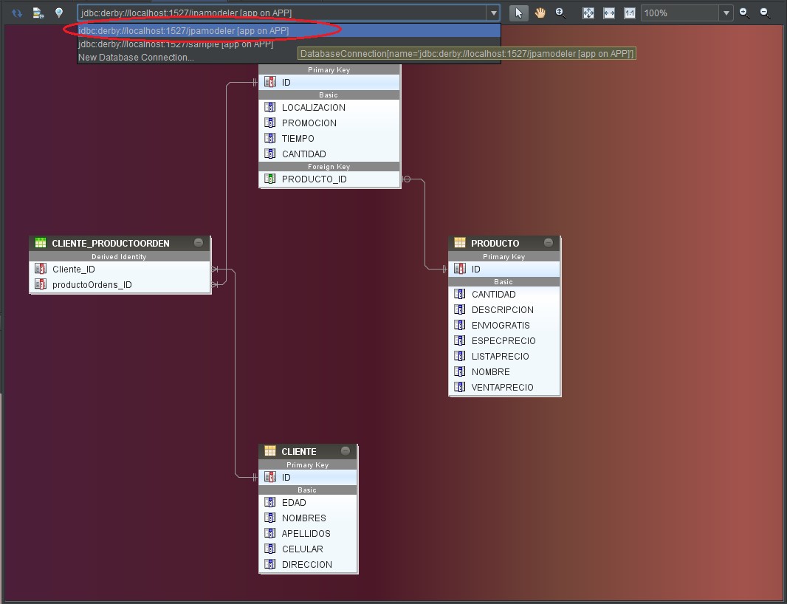Select the highlighted jpamodeler connection
787x604 pixels.
point(181,30)
